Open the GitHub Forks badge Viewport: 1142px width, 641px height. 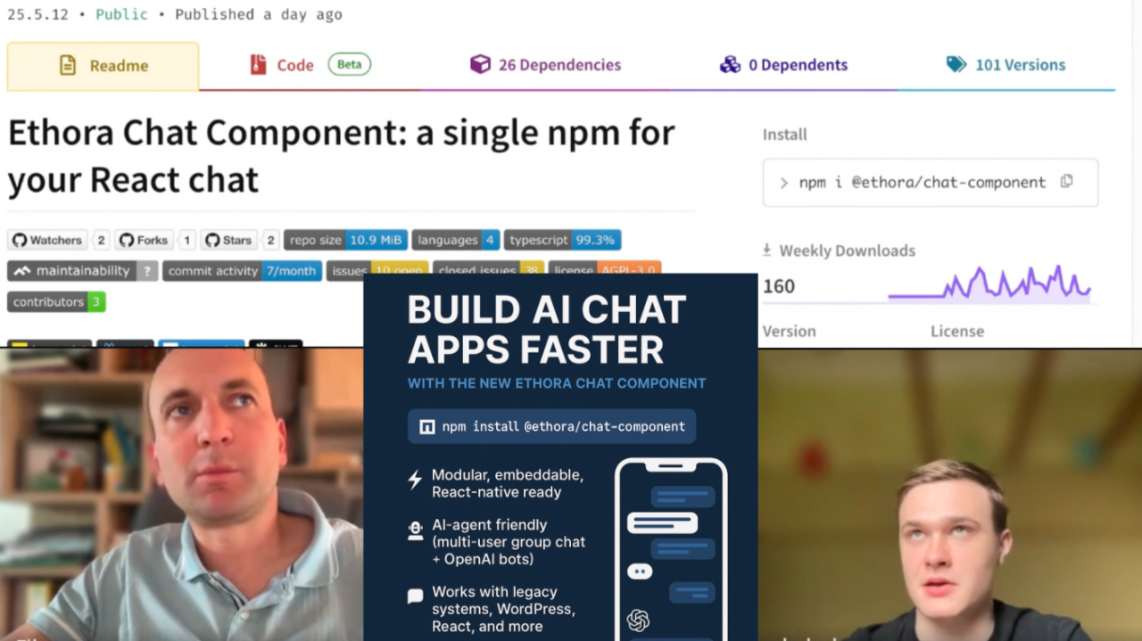point(155,240)
